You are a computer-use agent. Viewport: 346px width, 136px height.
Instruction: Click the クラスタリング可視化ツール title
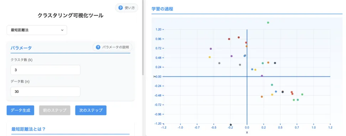[70, 15]
